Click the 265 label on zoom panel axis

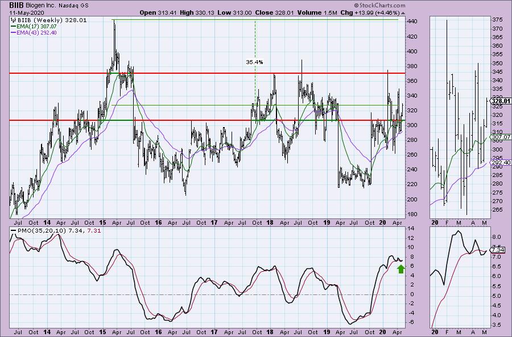[497, 210]
